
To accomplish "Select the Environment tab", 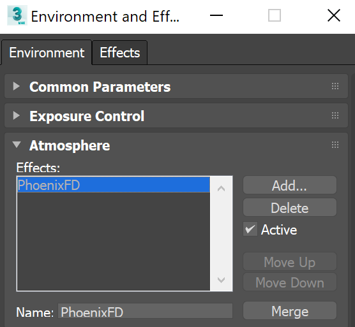I will click(47, 53).
